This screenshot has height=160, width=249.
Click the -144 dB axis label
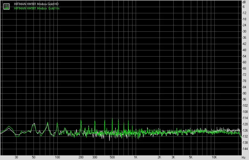tap(245, 149)
